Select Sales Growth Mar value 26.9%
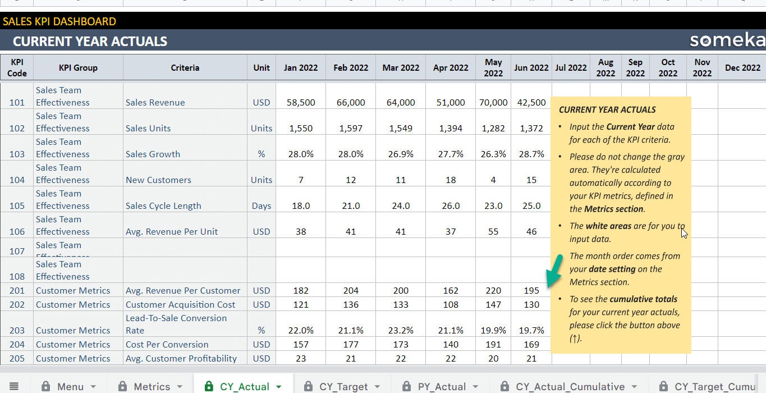The image size is (766, 393). [x=401, y=148]
